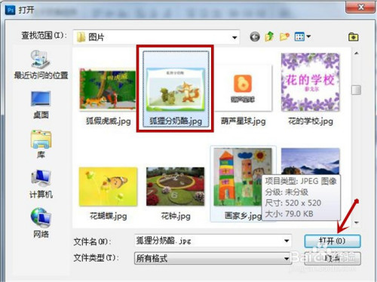Select thumbnail 狐假虎威.jpg
This screenshot has height=282, width=377.
(x=108, y=89)
